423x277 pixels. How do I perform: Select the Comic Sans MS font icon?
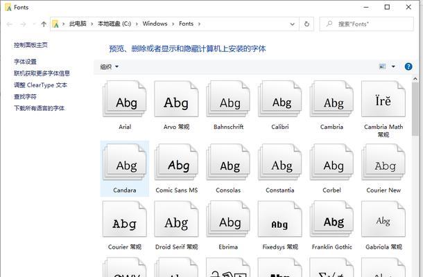[x=176, y=162]
